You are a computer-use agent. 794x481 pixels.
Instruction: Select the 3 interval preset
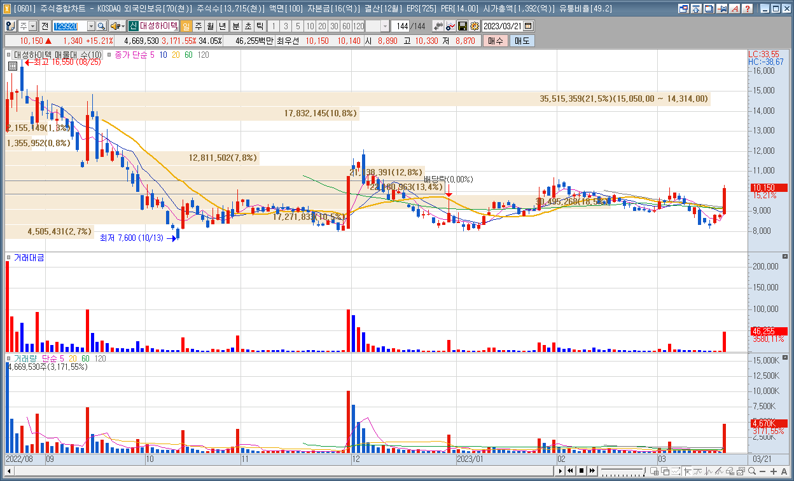pyautogui.click(x=286, y=26)
